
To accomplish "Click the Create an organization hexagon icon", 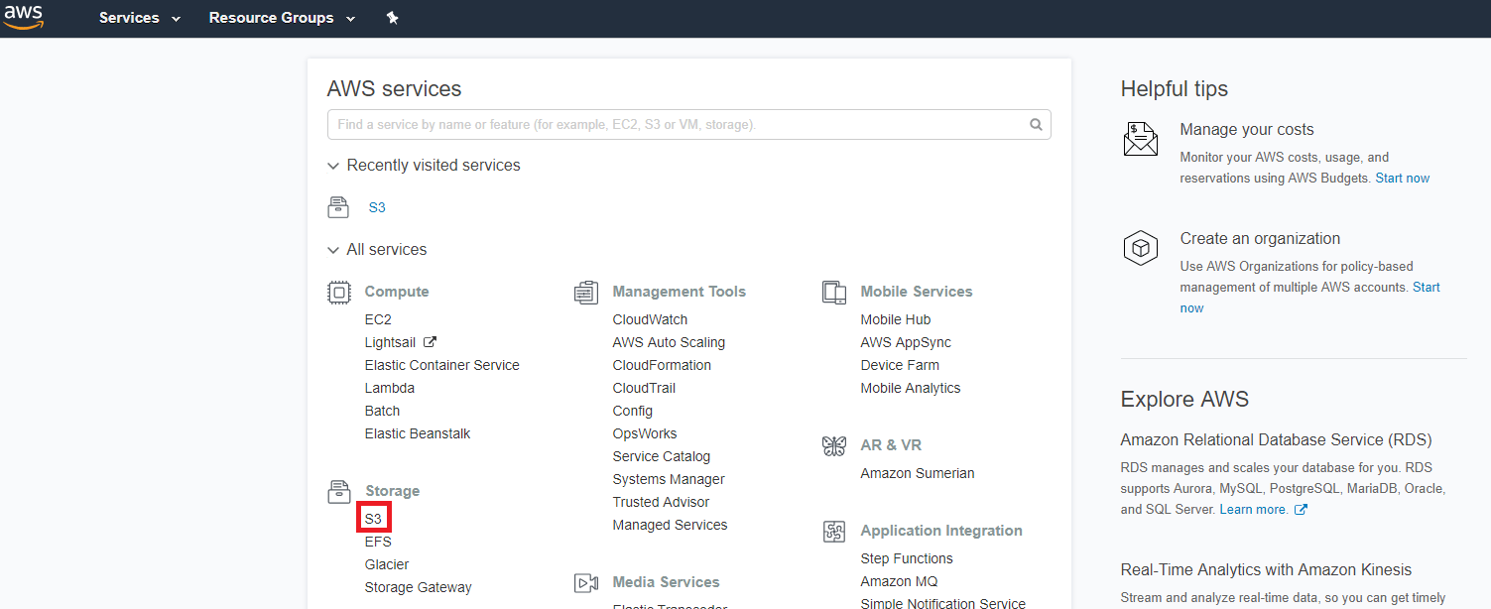I will click(x=1141, y=248).
